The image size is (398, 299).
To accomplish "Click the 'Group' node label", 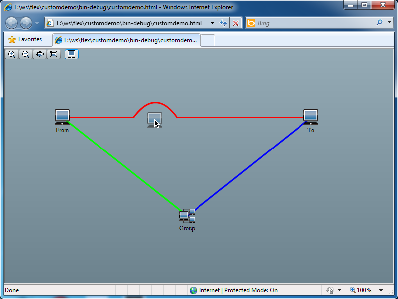I will coord(187,228).
